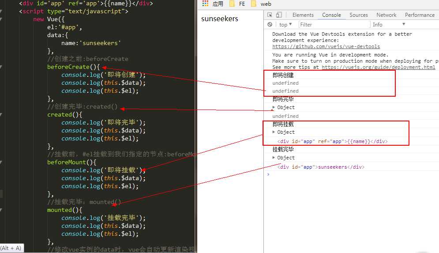
Task: Click the undefined line below 即将完毕 Object
Action: tap(285, 116)
